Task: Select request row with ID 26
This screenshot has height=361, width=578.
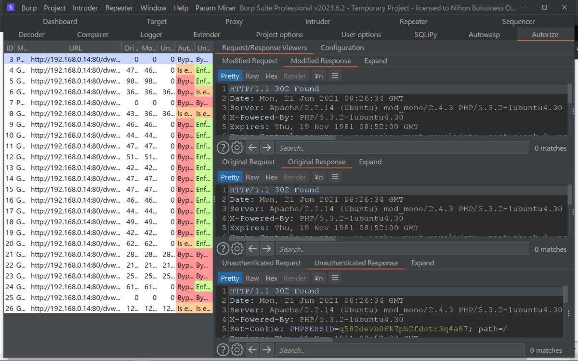Action: pyautogui.click(x=108, y=309)
